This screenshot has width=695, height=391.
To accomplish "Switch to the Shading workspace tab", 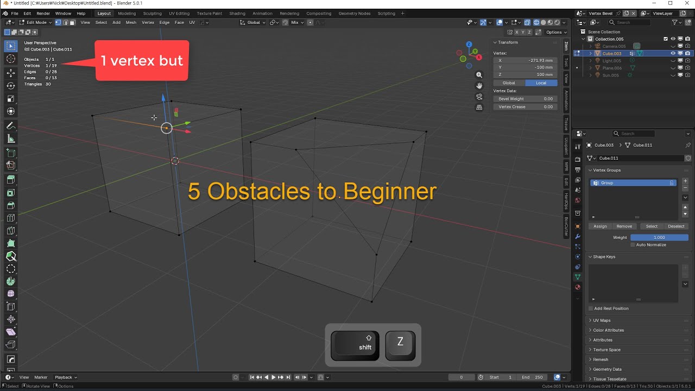I will pyautogui.click(x=237, y=13).
